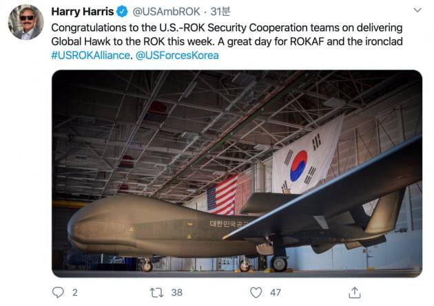434x306 pixels.
Task: Click the blue verified badge
Action: coord(122,12)
